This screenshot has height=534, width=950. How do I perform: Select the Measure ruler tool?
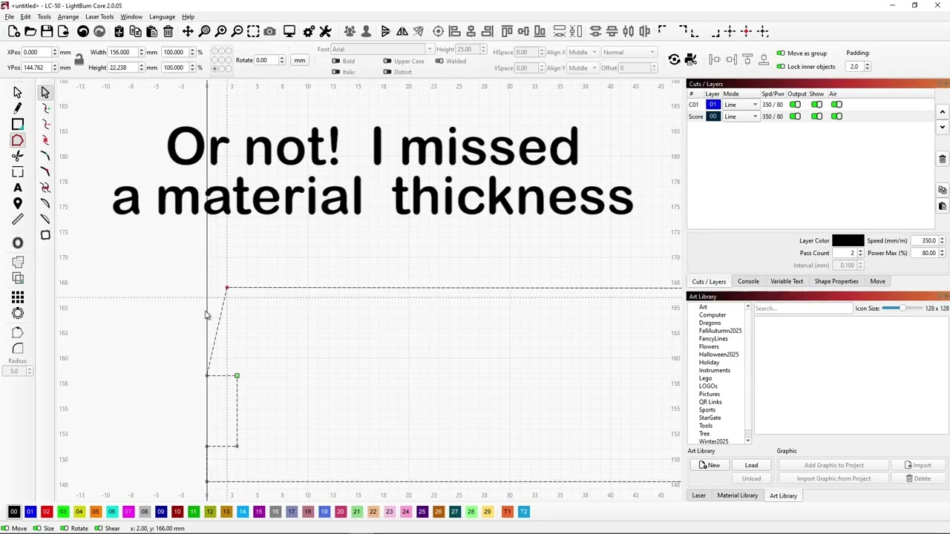click(18, 220)
